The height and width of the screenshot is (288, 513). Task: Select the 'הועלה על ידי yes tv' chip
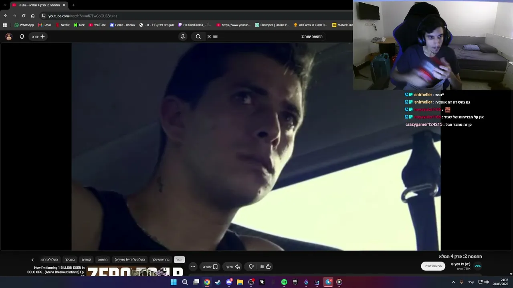click(x=130, y=260)
